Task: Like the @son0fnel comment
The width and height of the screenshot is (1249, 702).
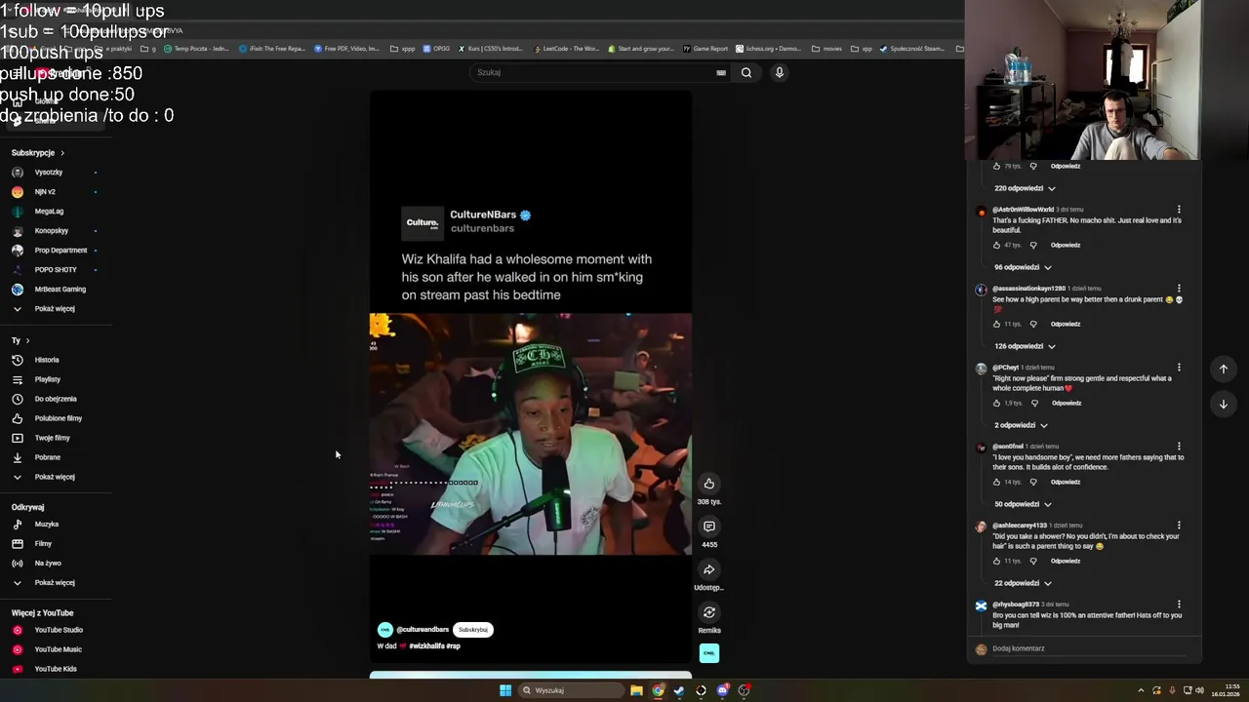Action: point(996,482)
